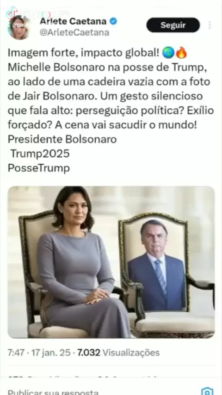Click the Presidente Bolsonaro line
This screenshot has width=222, height=395.
[62, 139]
